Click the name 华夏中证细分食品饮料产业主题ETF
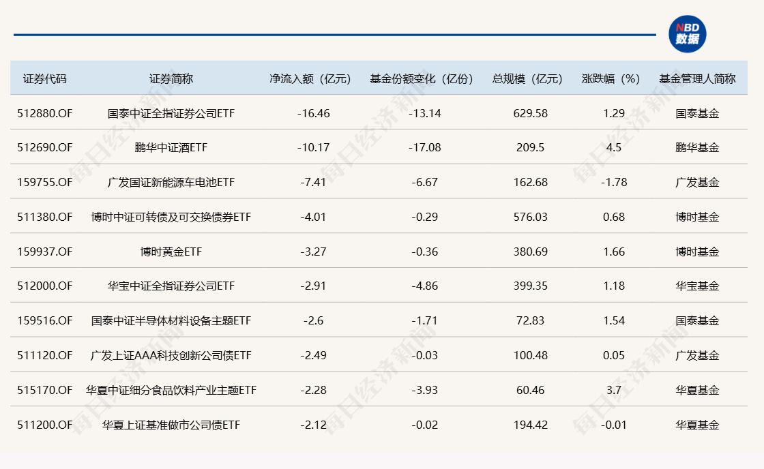 171,390
